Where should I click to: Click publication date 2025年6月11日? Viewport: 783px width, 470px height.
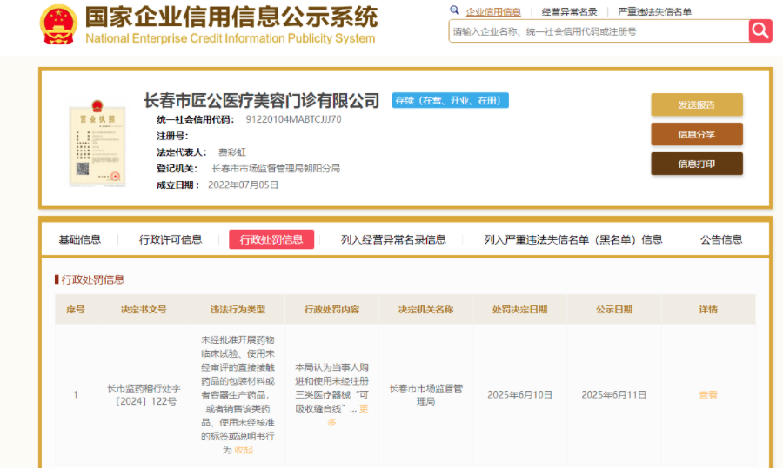point(613,395)
